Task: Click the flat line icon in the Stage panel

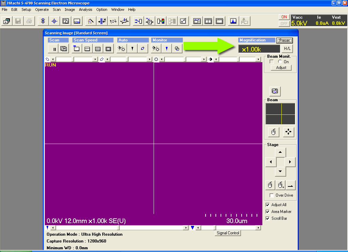Action: pos(291,185)
